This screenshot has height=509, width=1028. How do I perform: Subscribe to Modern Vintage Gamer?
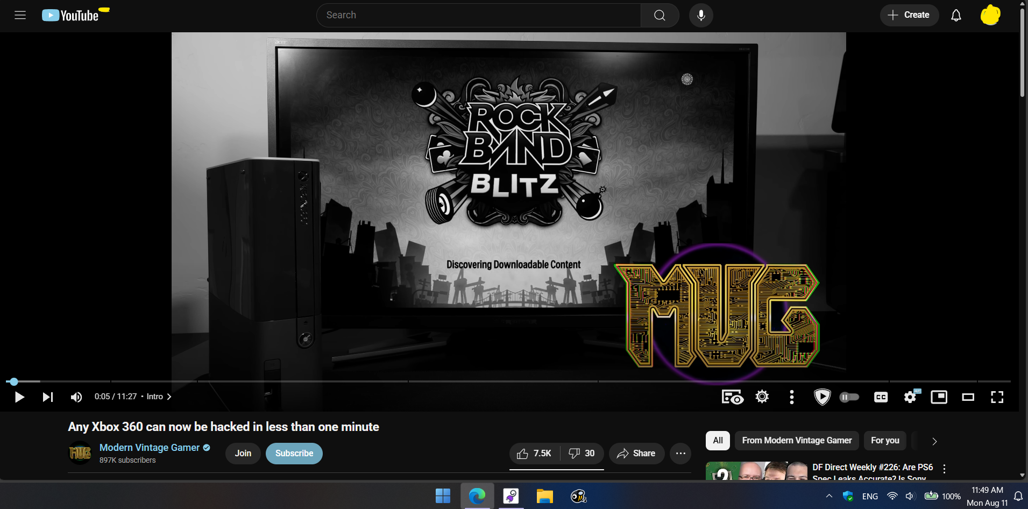[294, 454]
